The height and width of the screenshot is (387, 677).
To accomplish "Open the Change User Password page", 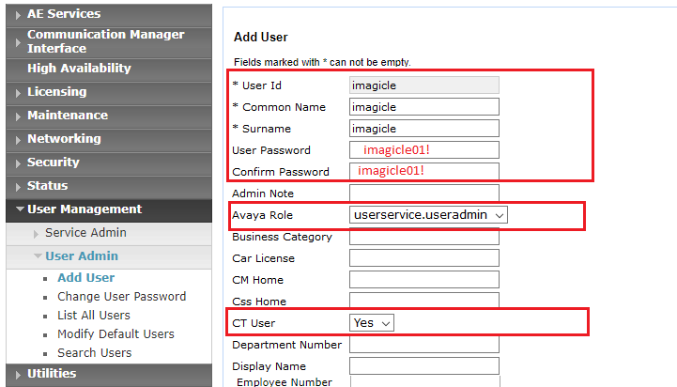I will (121, 297).
